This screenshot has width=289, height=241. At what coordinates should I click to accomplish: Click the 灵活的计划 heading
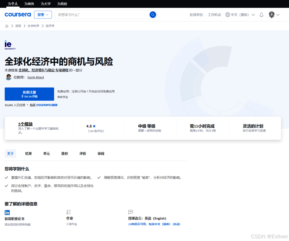tap(253, 126)
